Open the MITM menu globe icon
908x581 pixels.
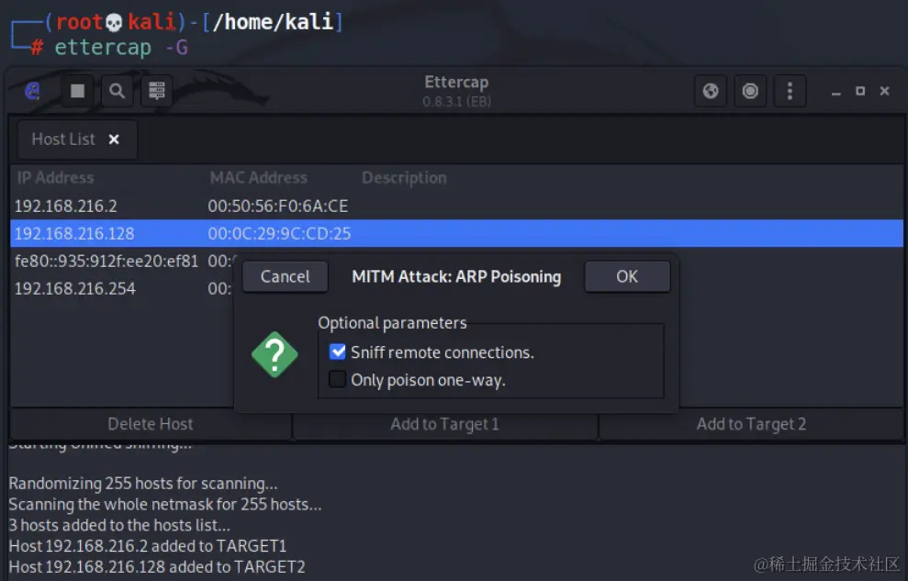(711, 91)
